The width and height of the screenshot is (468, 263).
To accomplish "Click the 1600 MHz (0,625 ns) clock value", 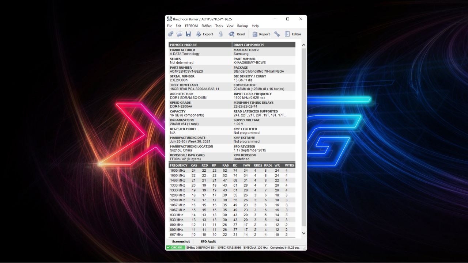I will point(249,98).
